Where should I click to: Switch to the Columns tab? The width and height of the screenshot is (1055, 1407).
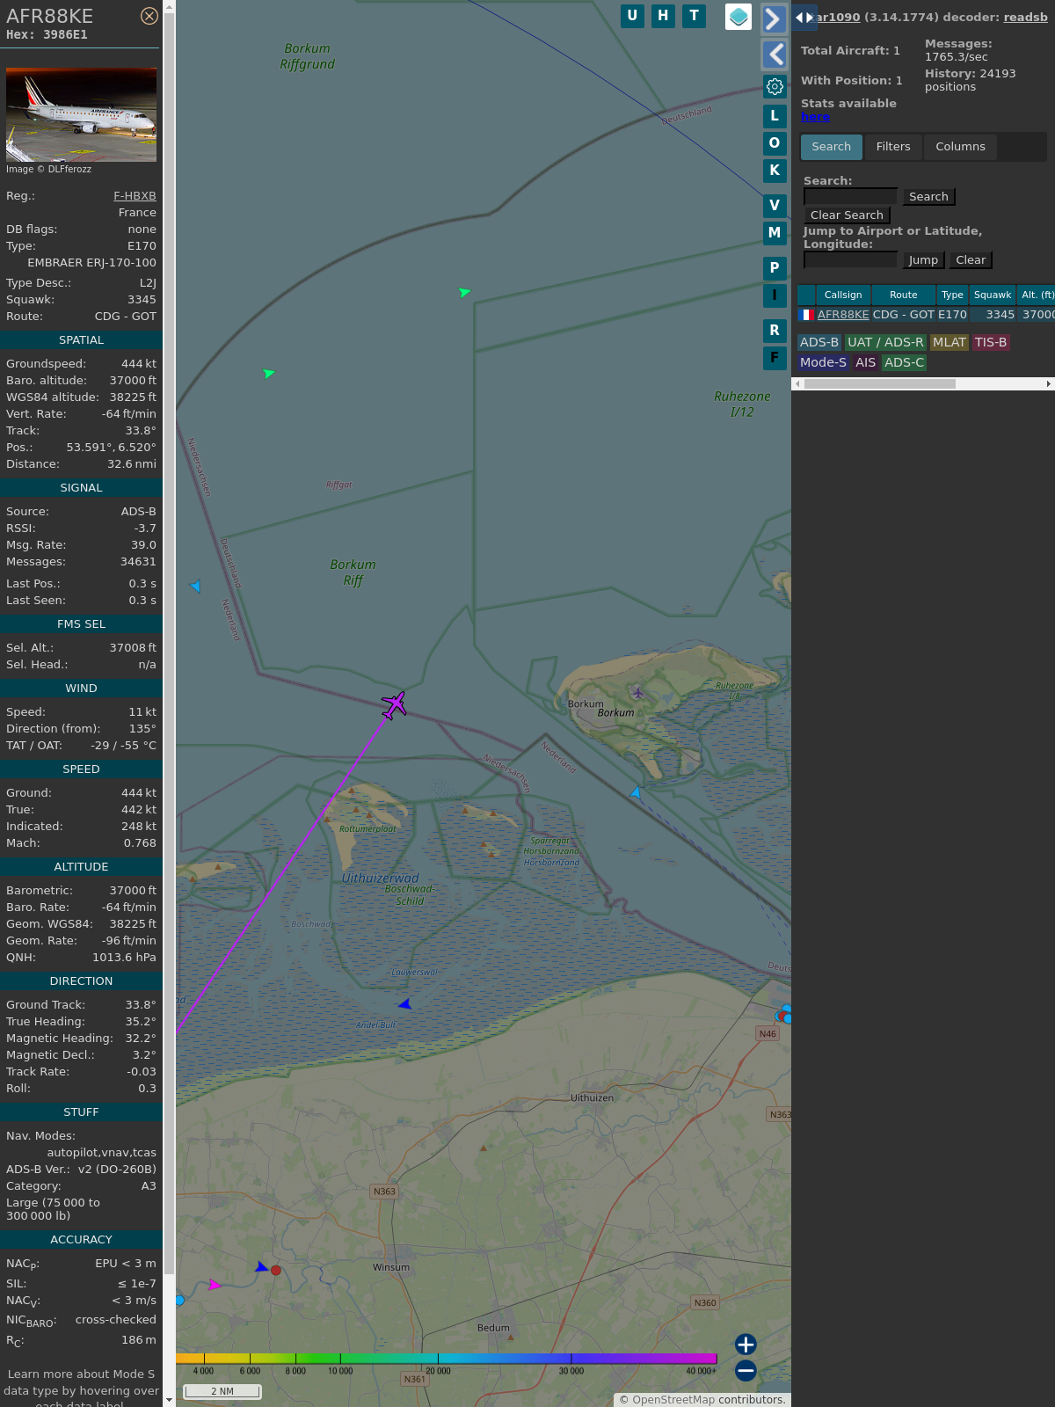960,147
